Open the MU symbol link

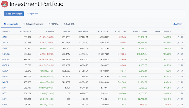(x=4, y=88)
